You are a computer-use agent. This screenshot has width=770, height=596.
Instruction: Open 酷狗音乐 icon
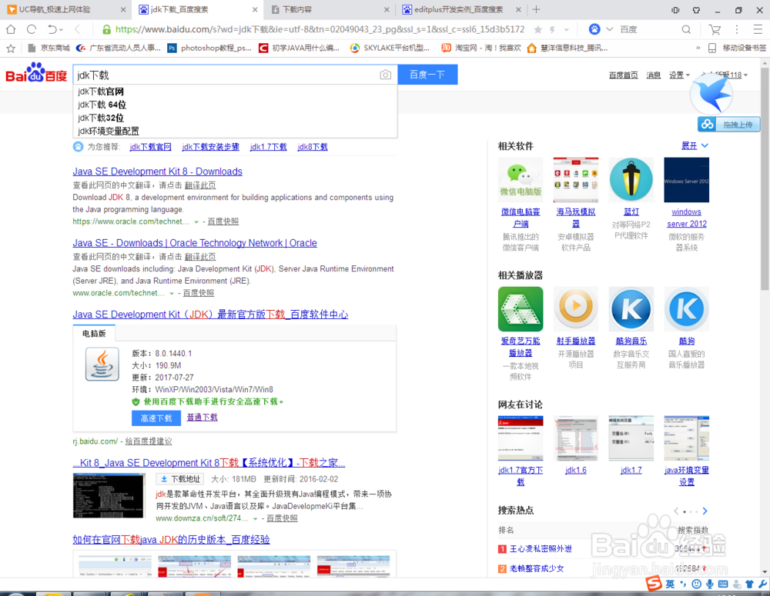631,309
